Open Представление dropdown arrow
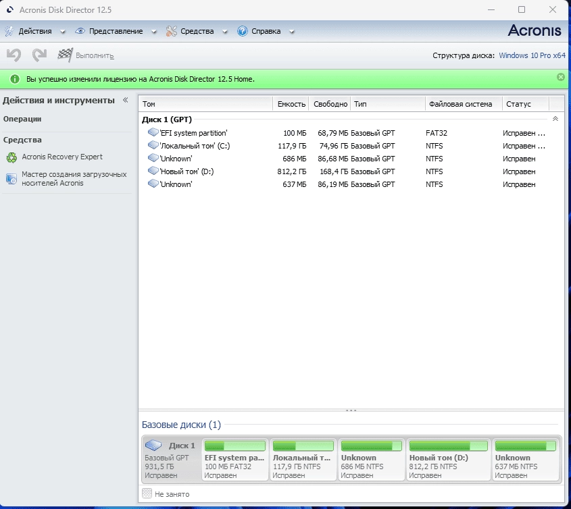The image size is (571, 509). [153, 32]
